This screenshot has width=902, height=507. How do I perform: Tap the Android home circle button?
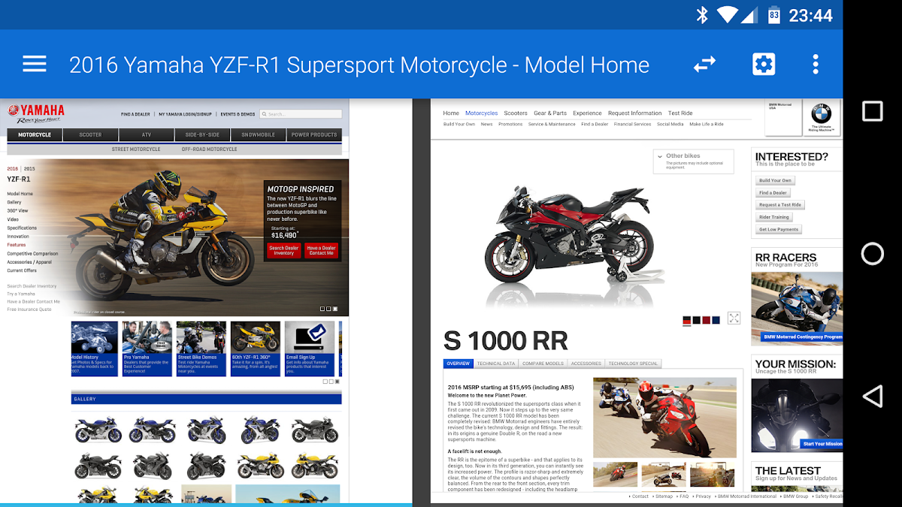(873, 254)
